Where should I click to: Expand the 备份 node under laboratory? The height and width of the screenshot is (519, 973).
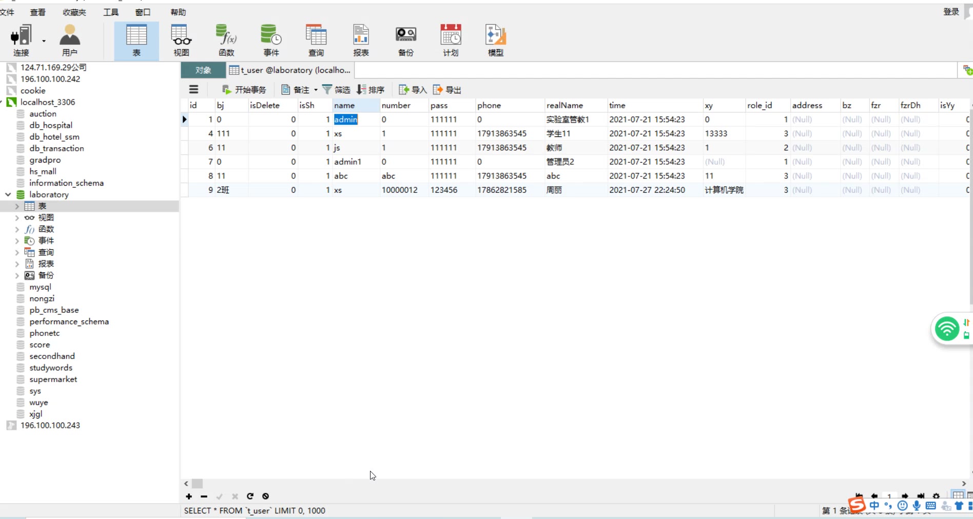[x=17, y=275]
